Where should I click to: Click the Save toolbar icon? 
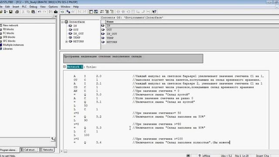[x=10, y=12]
